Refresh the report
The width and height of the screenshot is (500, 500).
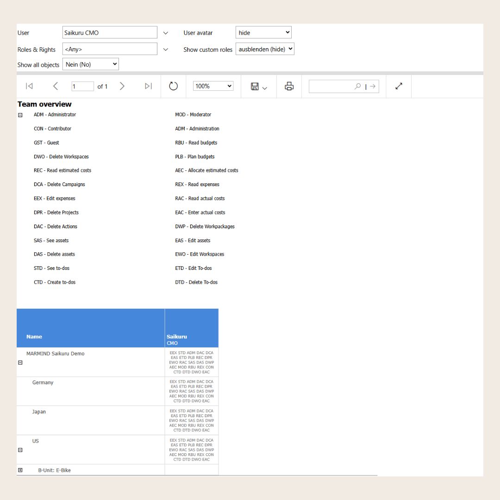[174, 86]
